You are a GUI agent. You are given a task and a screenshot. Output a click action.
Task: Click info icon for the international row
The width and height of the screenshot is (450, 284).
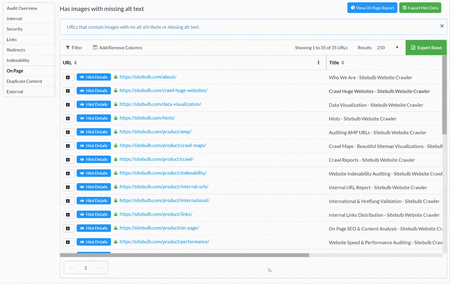coord(68,201)
